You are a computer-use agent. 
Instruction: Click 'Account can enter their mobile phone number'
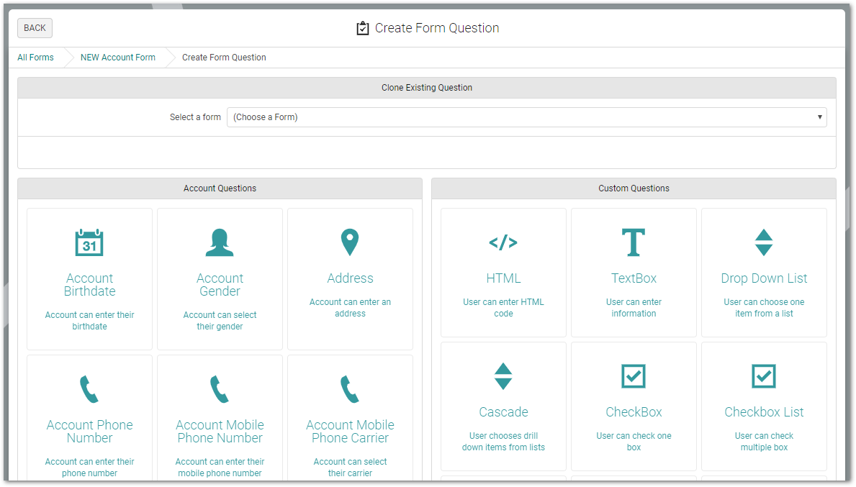coord(220,468)
